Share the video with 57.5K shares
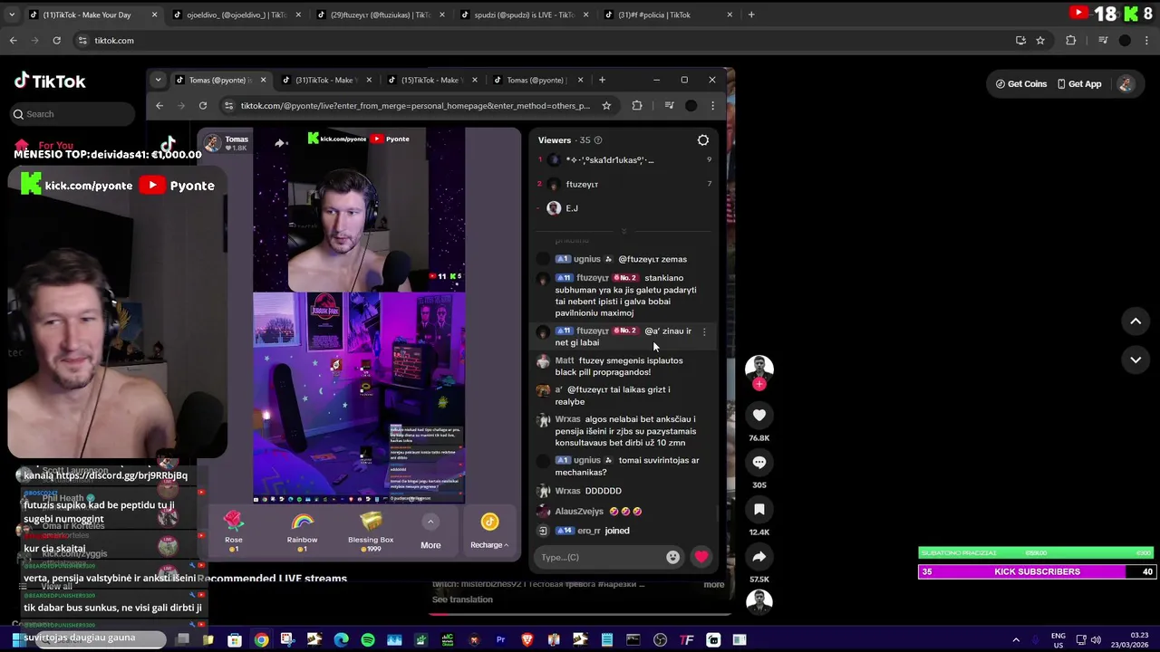The width and height of the screenshot is (1160, 652). (759, 557)
